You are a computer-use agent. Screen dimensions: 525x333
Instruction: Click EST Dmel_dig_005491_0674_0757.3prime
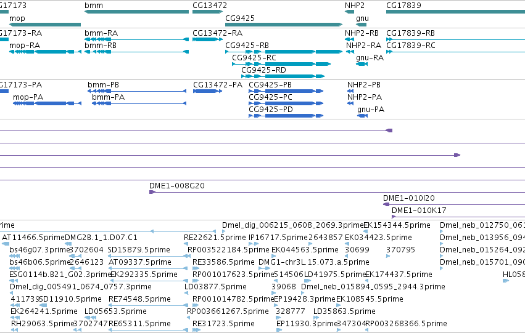click(81, 287)
